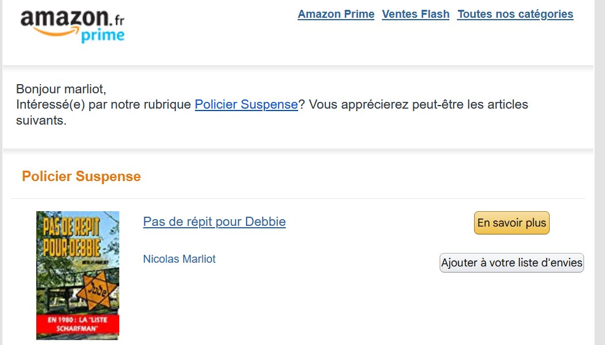This screenshot has width=605, height=345.
Task: Click the ".fr" suffix in the logo
Action: (x=116, y=18)
